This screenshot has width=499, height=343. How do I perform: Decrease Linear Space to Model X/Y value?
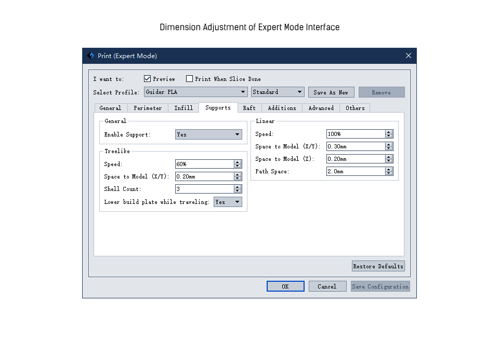pyautogui.click(x=389, y=148)
